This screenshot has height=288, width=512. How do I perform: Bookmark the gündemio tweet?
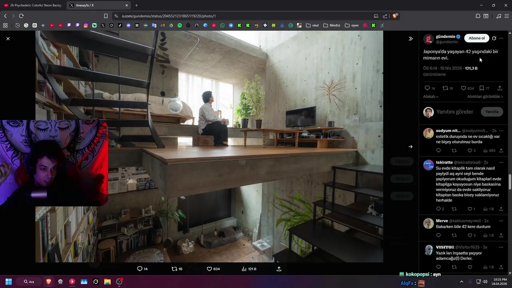point(482,88)
